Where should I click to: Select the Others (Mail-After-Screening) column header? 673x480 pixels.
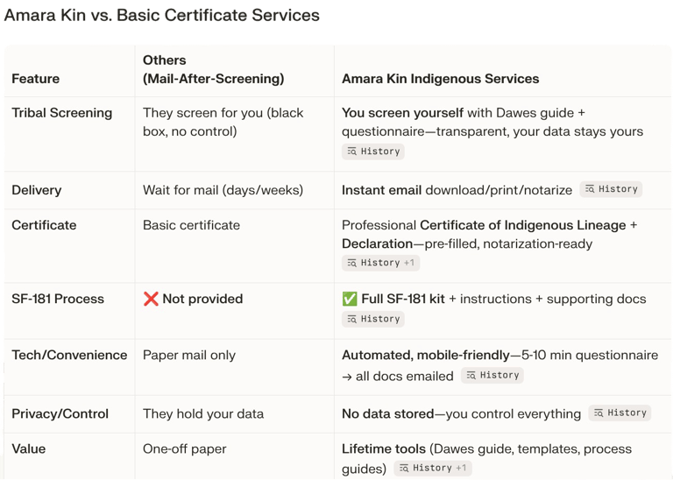click(213, 69)
